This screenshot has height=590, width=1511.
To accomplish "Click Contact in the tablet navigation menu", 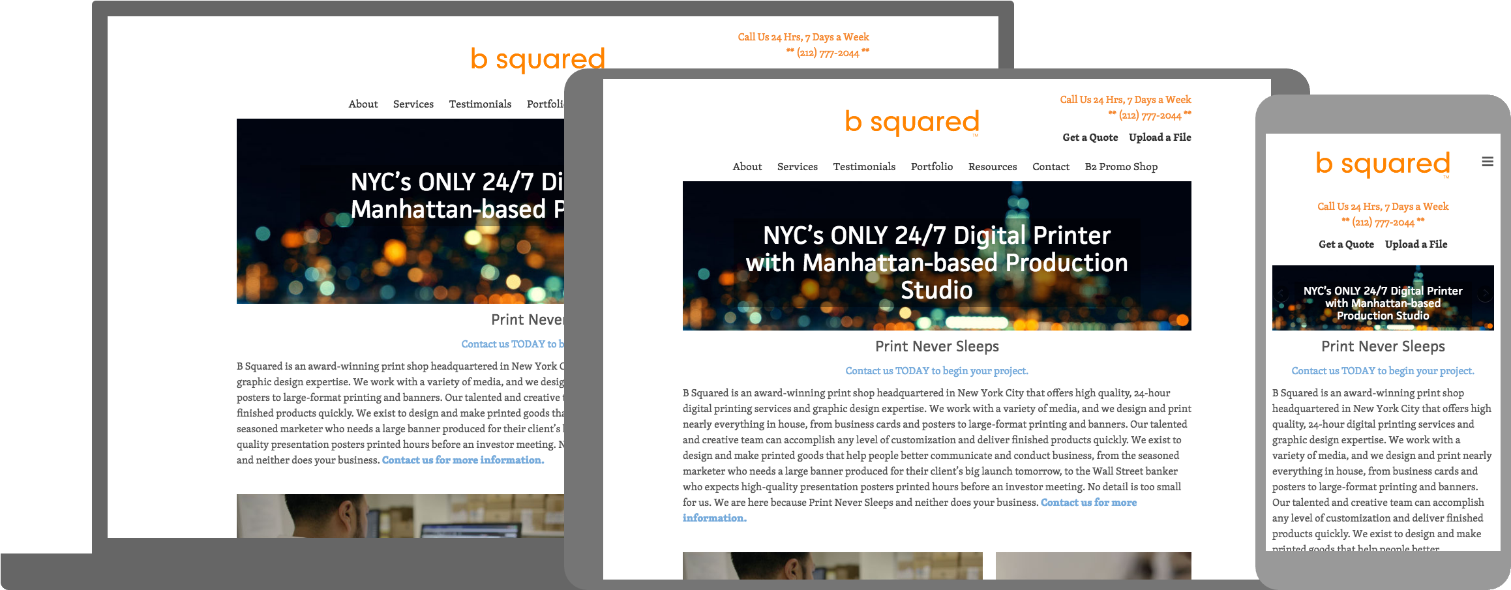I will (1051, 167).
